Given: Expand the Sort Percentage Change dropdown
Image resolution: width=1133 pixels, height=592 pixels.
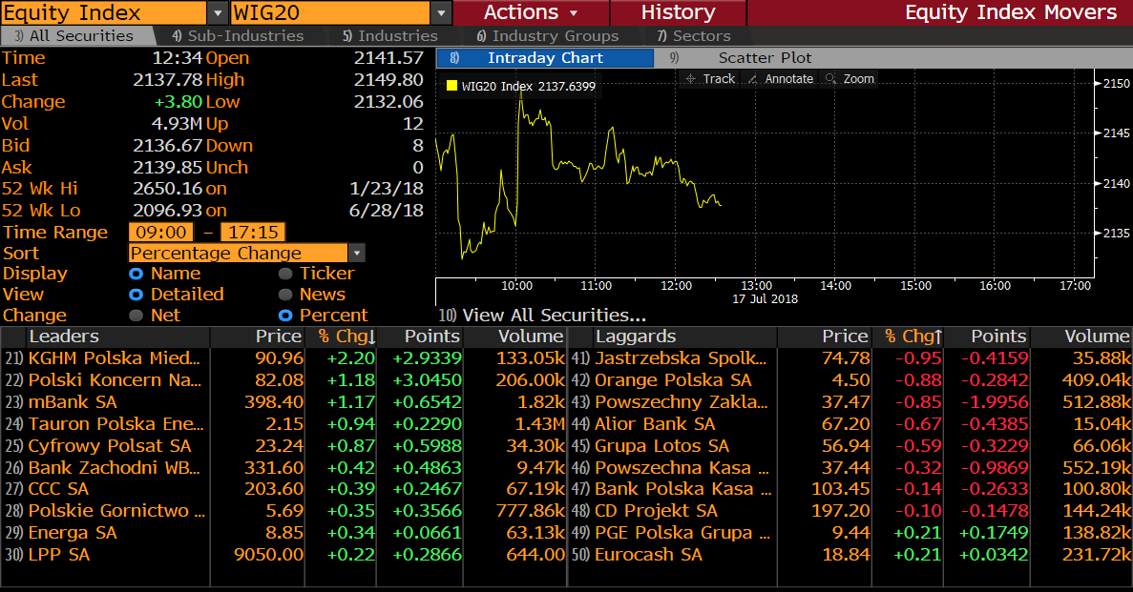Looking at the screenshot, I should click(356, 254).
